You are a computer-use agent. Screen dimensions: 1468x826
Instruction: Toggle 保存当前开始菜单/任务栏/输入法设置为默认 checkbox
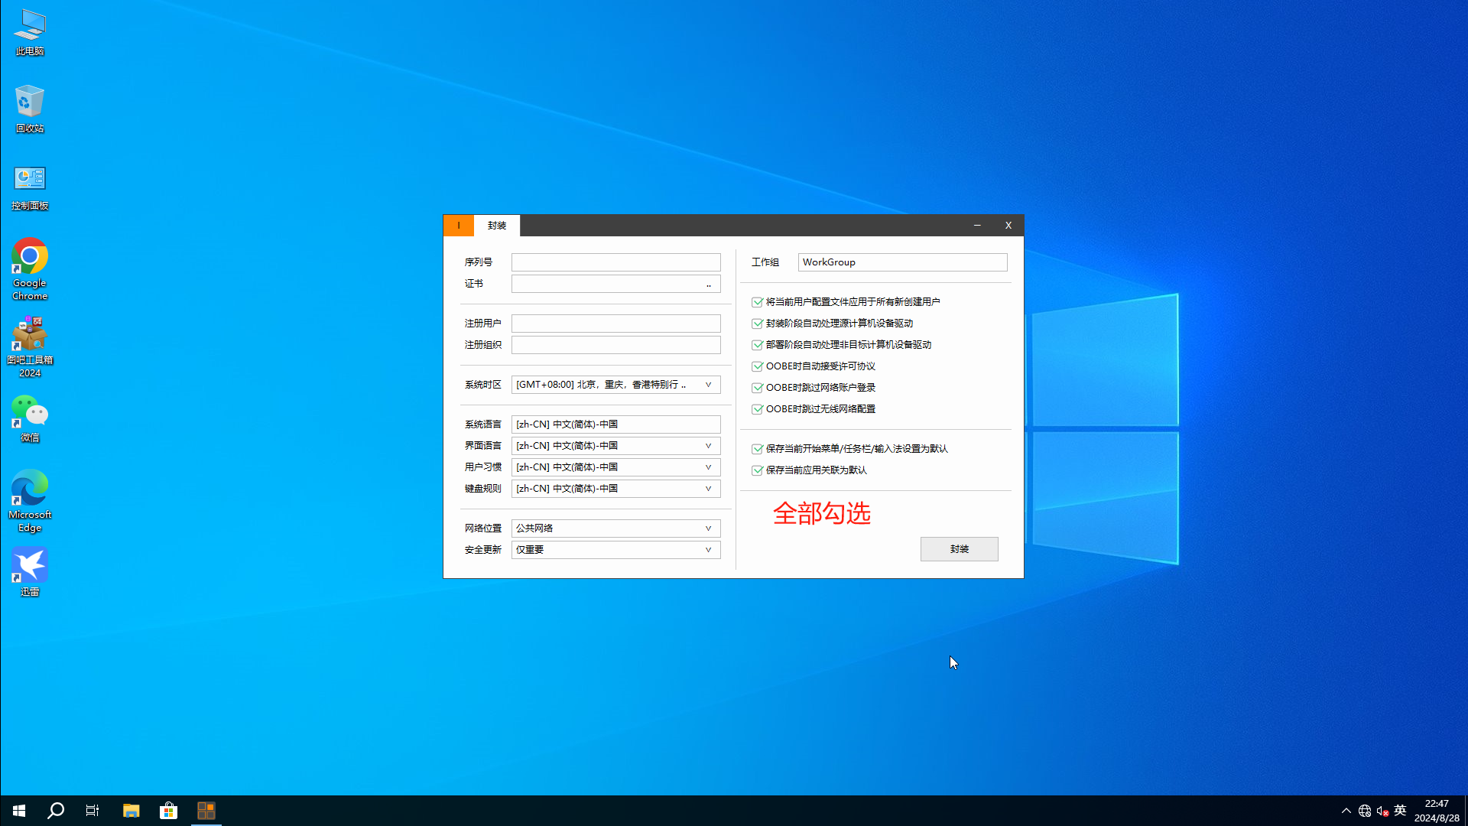(x=757, y=449)
